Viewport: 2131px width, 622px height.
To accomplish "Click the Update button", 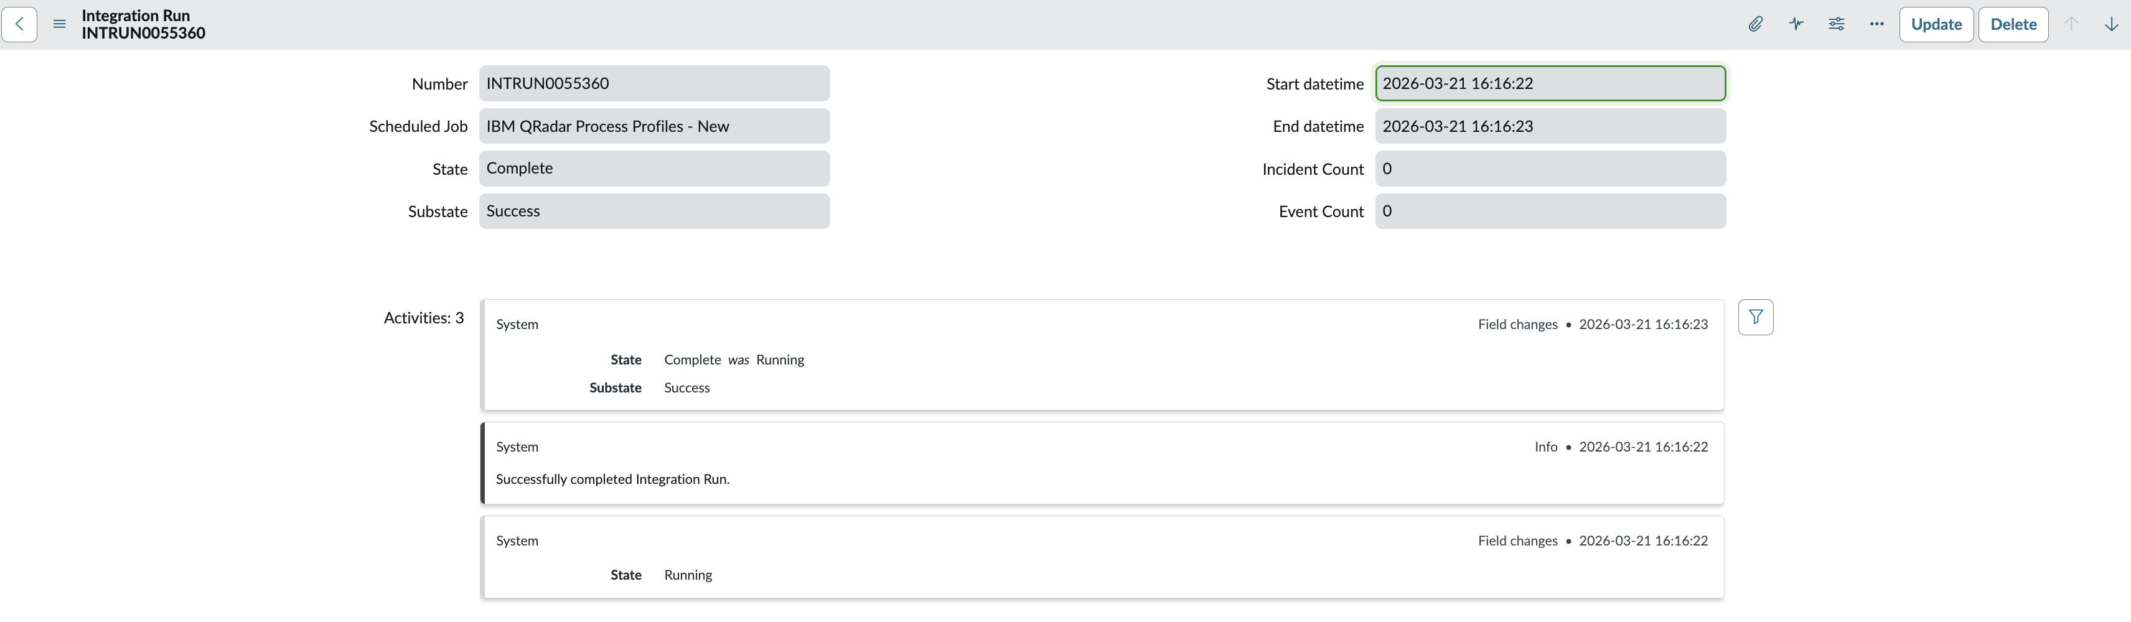I will [1936, 24].
